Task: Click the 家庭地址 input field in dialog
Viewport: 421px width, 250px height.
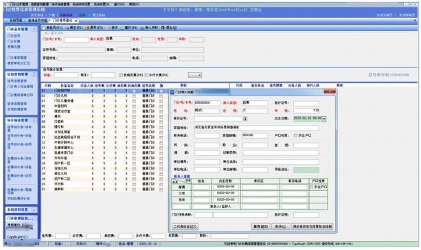Action: pos(256,128)
